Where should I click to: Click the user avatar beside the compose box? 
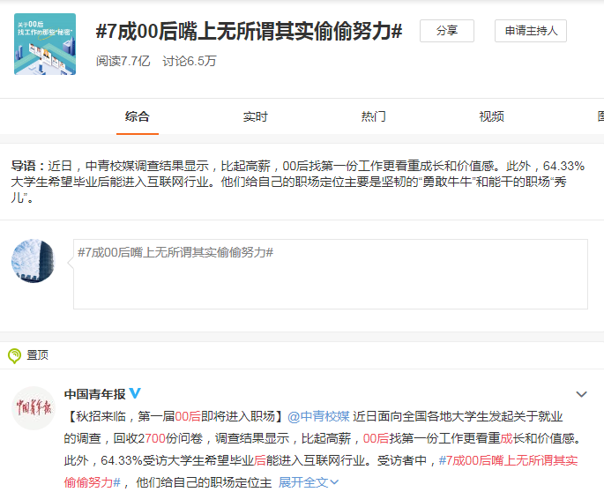click(33, 261)
